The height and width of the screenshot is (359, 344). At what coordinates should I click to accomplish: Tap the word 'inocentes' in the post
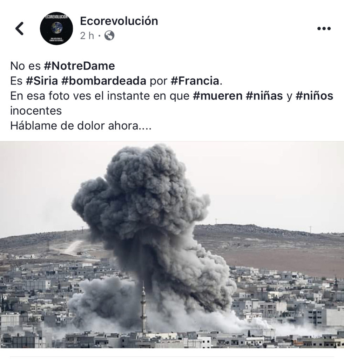pyautogui.click(x=36, y=111)
